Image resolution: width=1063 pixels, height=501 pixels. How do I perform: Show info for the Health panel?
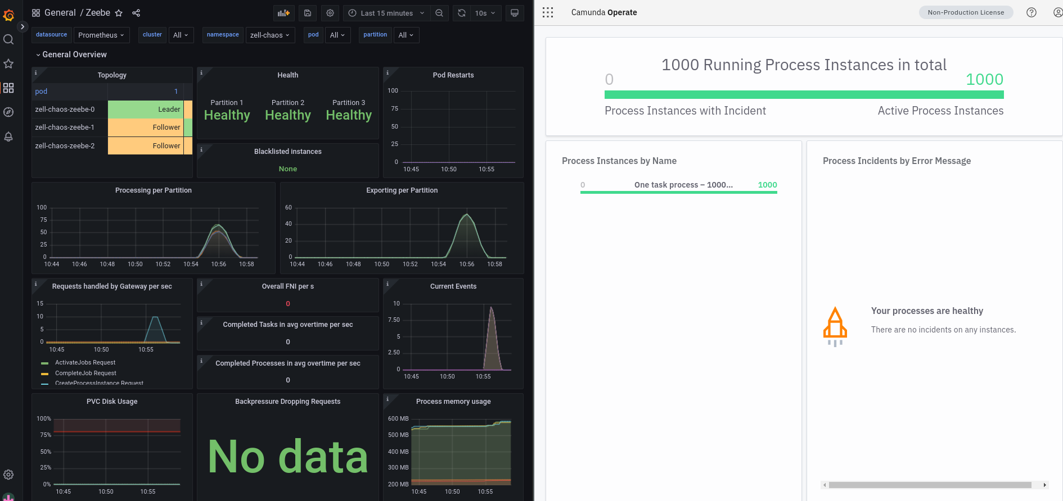201,72
